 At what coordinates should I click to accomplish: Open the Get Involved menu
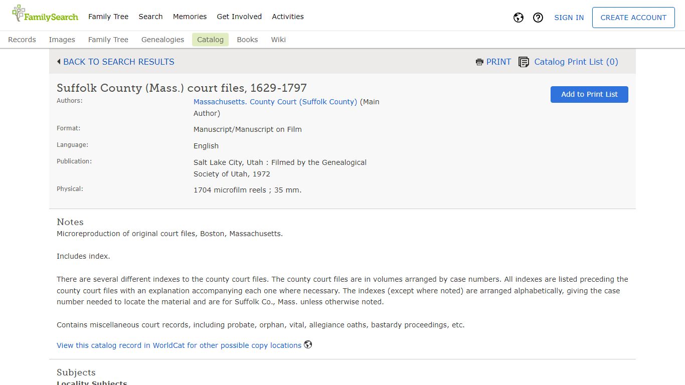(239, 17)
